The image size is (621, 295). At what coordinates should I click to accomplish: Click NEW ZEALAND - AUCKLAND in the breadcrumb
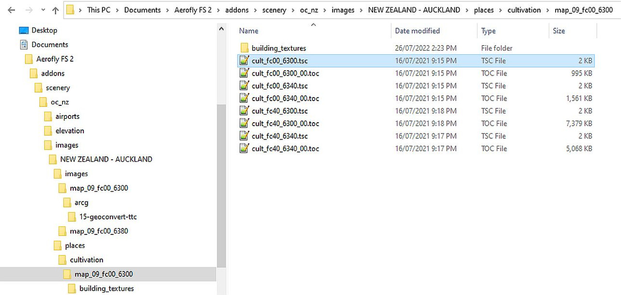[414, 10]
